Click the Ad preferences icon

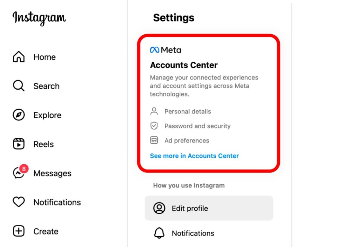coord(155,140)
